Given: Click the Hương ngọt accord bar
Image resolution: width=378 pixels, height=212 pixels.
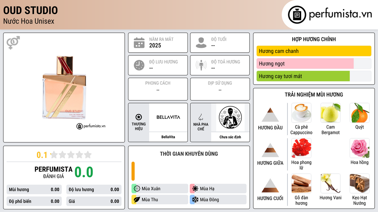Looking at the screenshot, I should pyautogui.click(x=314, y=63).
